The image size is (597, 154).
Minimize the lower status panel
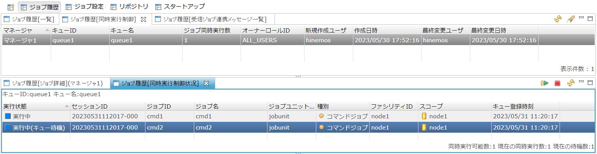click(581, 82)
